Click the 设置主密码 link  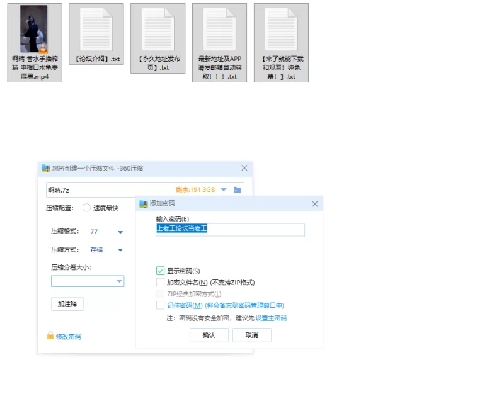[x=271, y=318]
